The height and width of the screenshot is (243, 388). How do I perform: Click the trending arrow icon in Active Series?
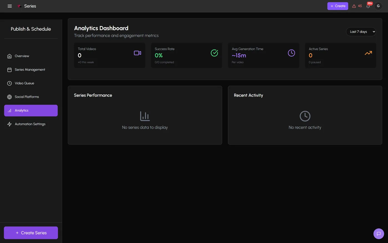pyautogui.click(x=368, y=53)
